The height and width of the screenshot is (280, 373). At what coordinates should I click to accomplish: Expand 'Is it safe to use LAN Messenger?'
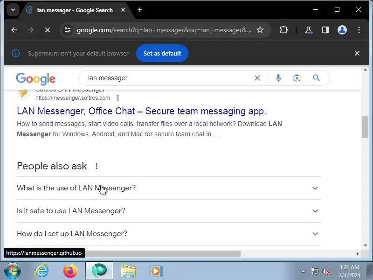(x=169, y=211)
